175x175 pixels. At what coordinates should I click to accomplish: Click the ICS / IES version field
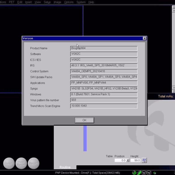[104, 60]
